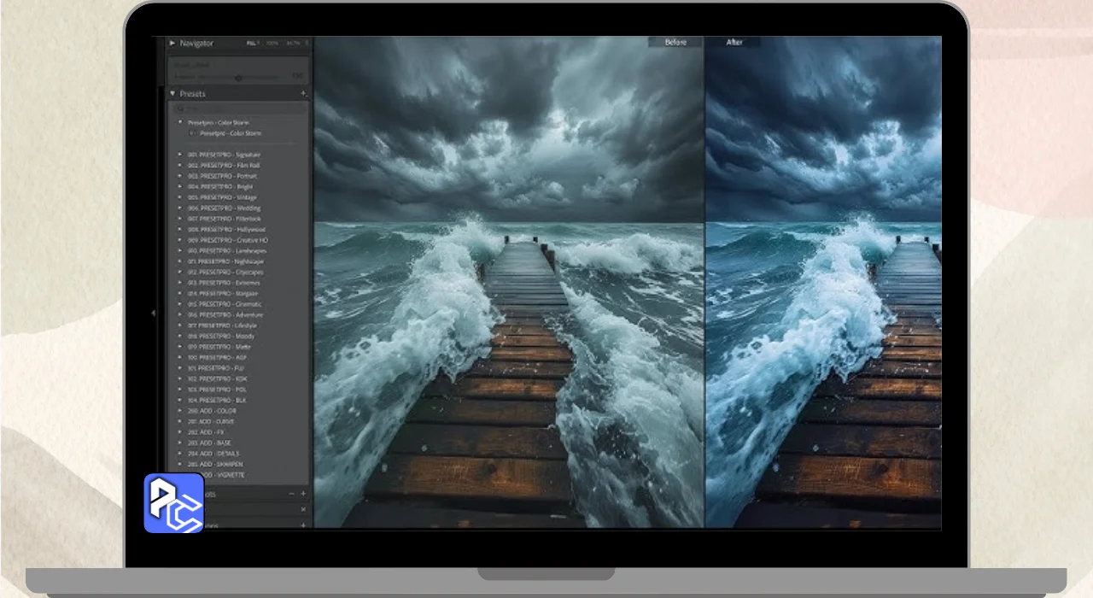This screenshot has height=598, width=1093.
Task: Click the PC logo icon overlay
Action: 173,502
